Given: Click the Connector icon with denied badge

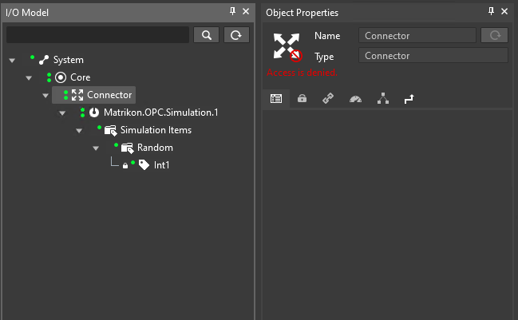Looking at the screenshot, I should [287, 47].
